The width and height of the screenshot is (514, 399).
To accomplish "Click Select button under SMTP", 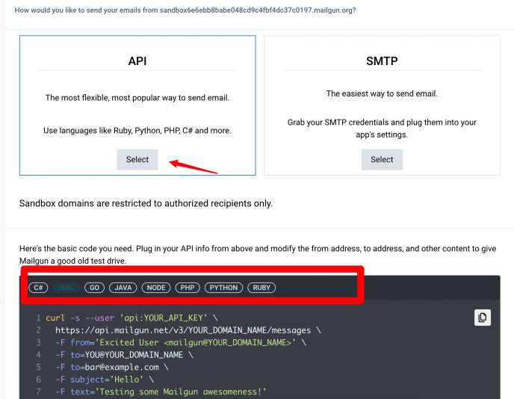I will pos(382,159).
